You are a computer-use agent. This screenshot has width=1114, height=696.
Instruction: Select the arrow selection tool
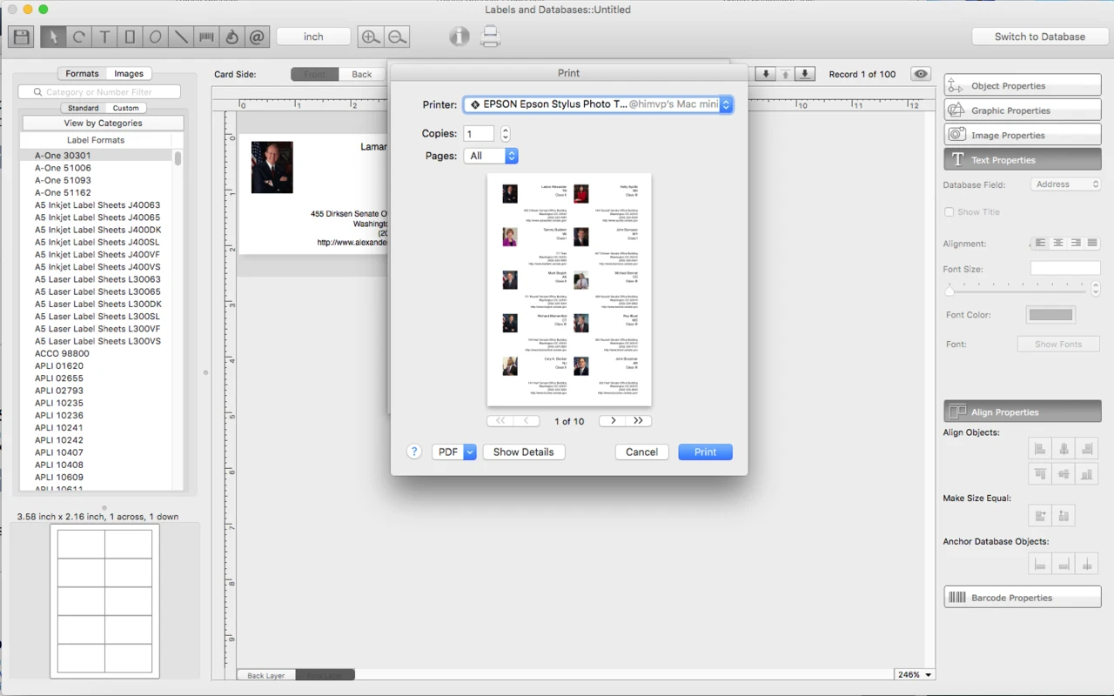click(x=52, y=37)
